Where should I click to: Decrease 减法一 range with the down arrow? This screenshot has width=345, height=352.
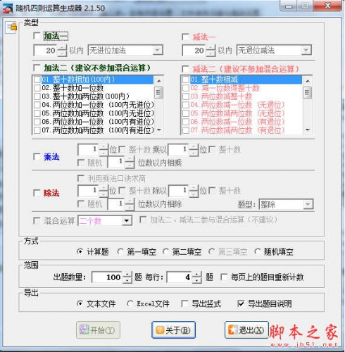click(211, 54)
